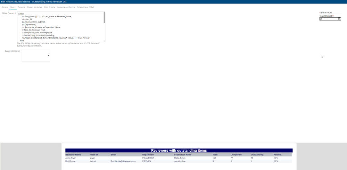Click the TargetObjectID input field

(x=328, y=19)
